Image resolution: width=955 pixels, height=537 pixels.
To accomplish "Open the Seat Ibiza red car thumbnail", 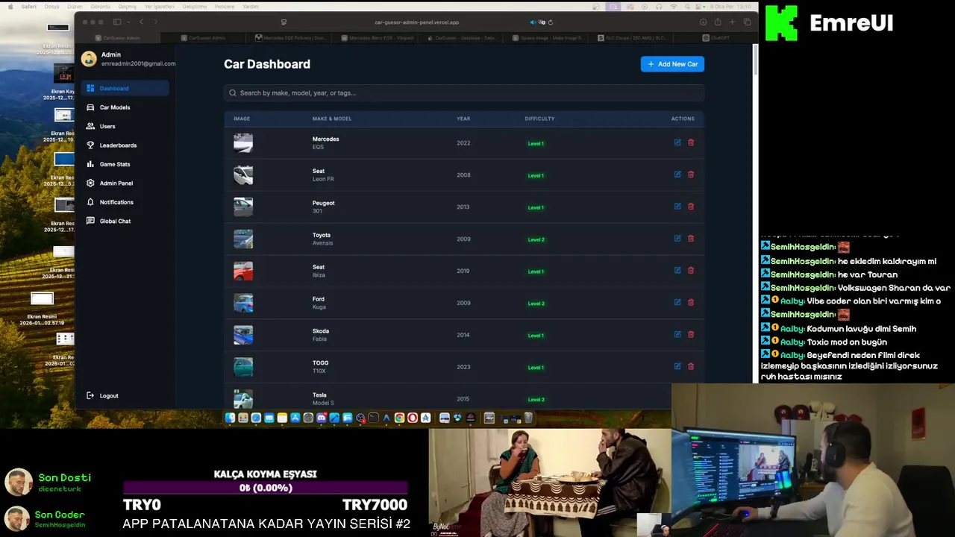I will [x=243, y=271].
